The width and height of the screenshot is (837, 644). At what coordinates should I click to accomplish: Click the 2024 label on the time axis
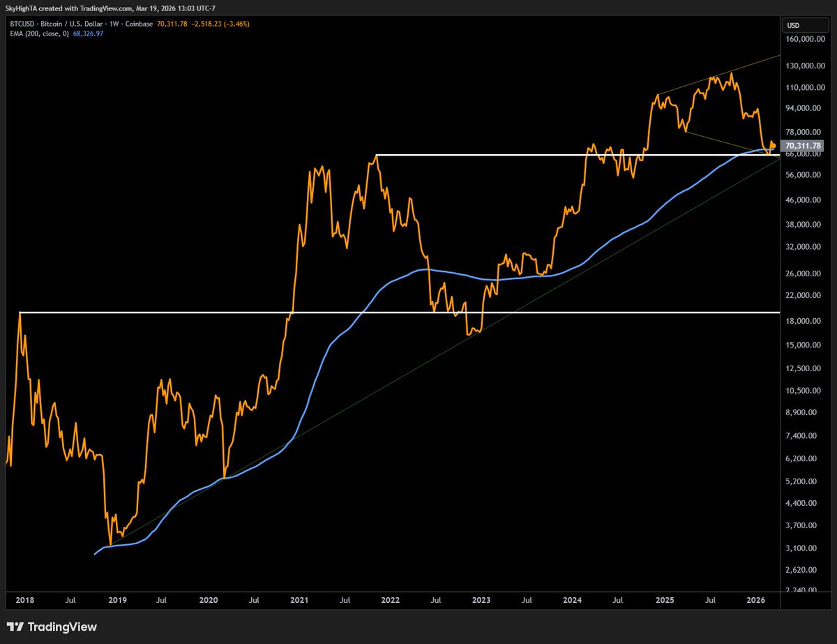pos(573,600)
